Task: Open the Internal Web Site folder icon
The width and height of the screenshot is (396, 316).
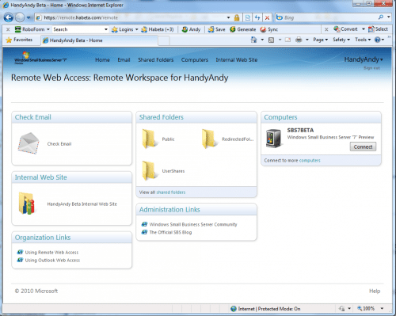Action: point(27,203)
